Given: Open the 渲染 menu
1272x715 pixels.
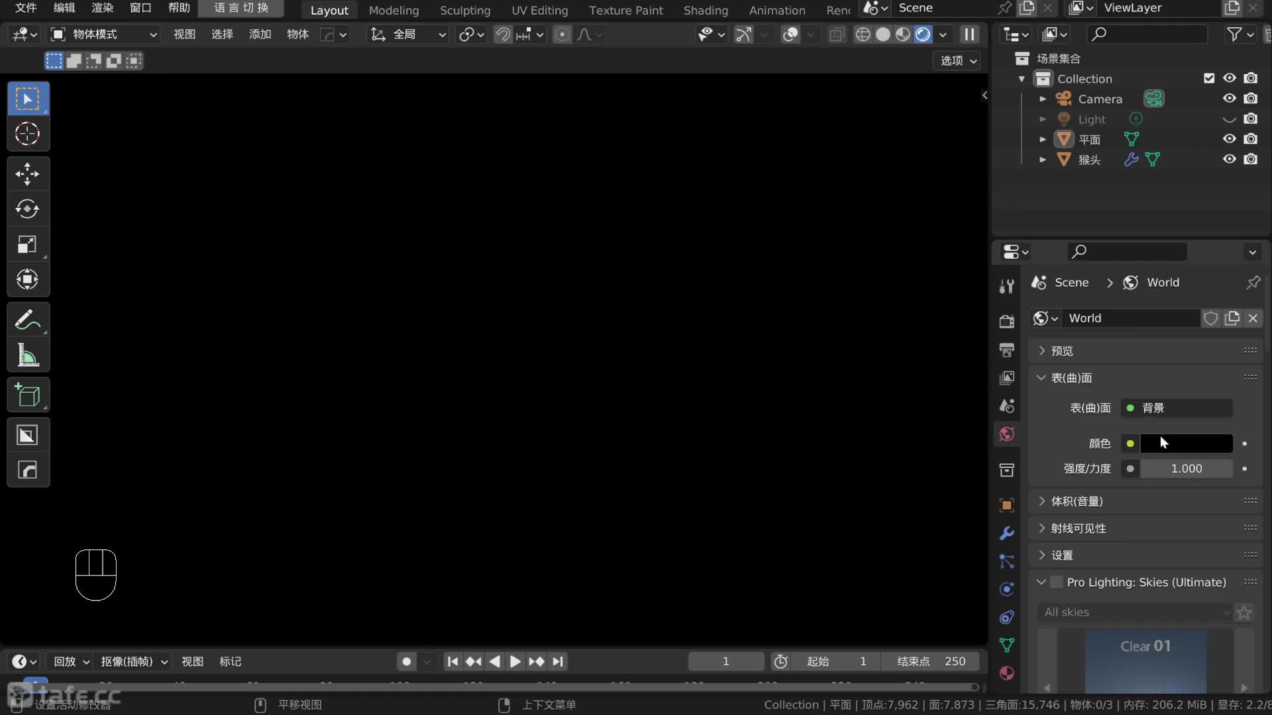Looking at the screenshot, I should click(x=102, y=8).
